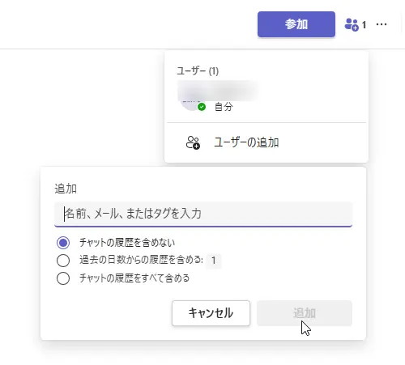
Task: Focus the name, mail, or tag input field
Action: 203,214
